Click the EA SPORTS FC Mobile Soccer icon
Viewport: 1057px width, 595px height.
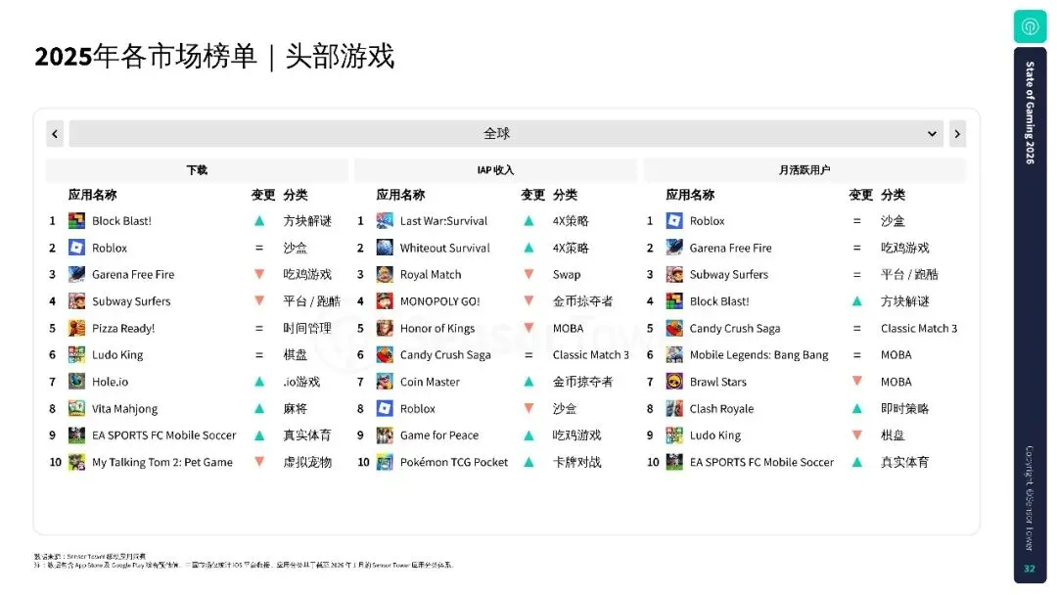coord(75,435)
